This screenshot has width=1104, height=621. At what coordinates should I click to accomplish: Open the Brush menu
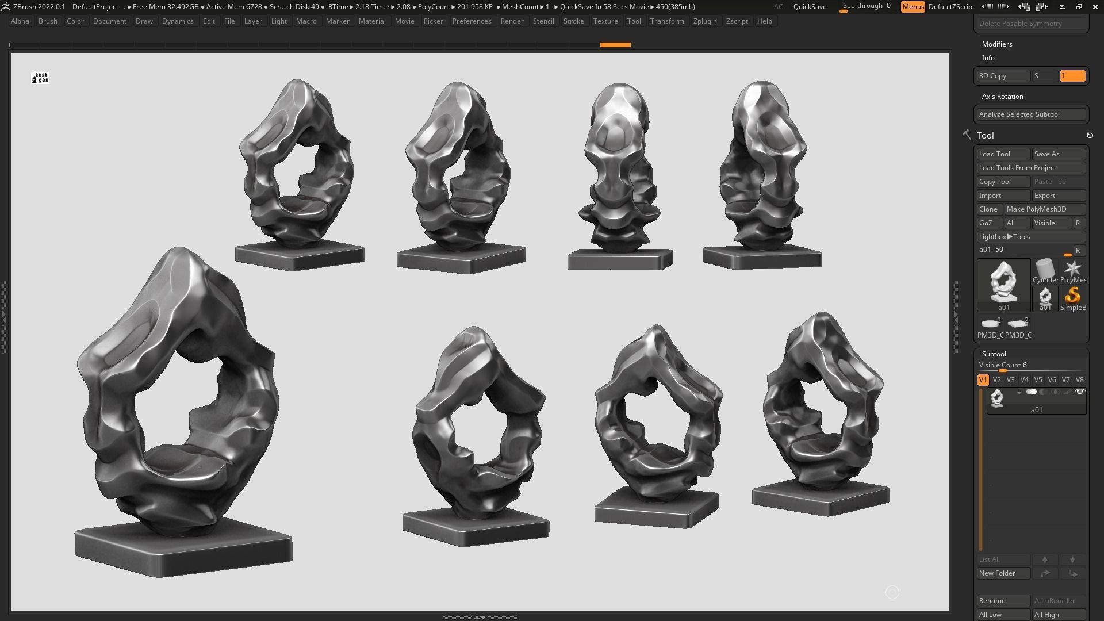pyautogui.click(x=48, y=21)
